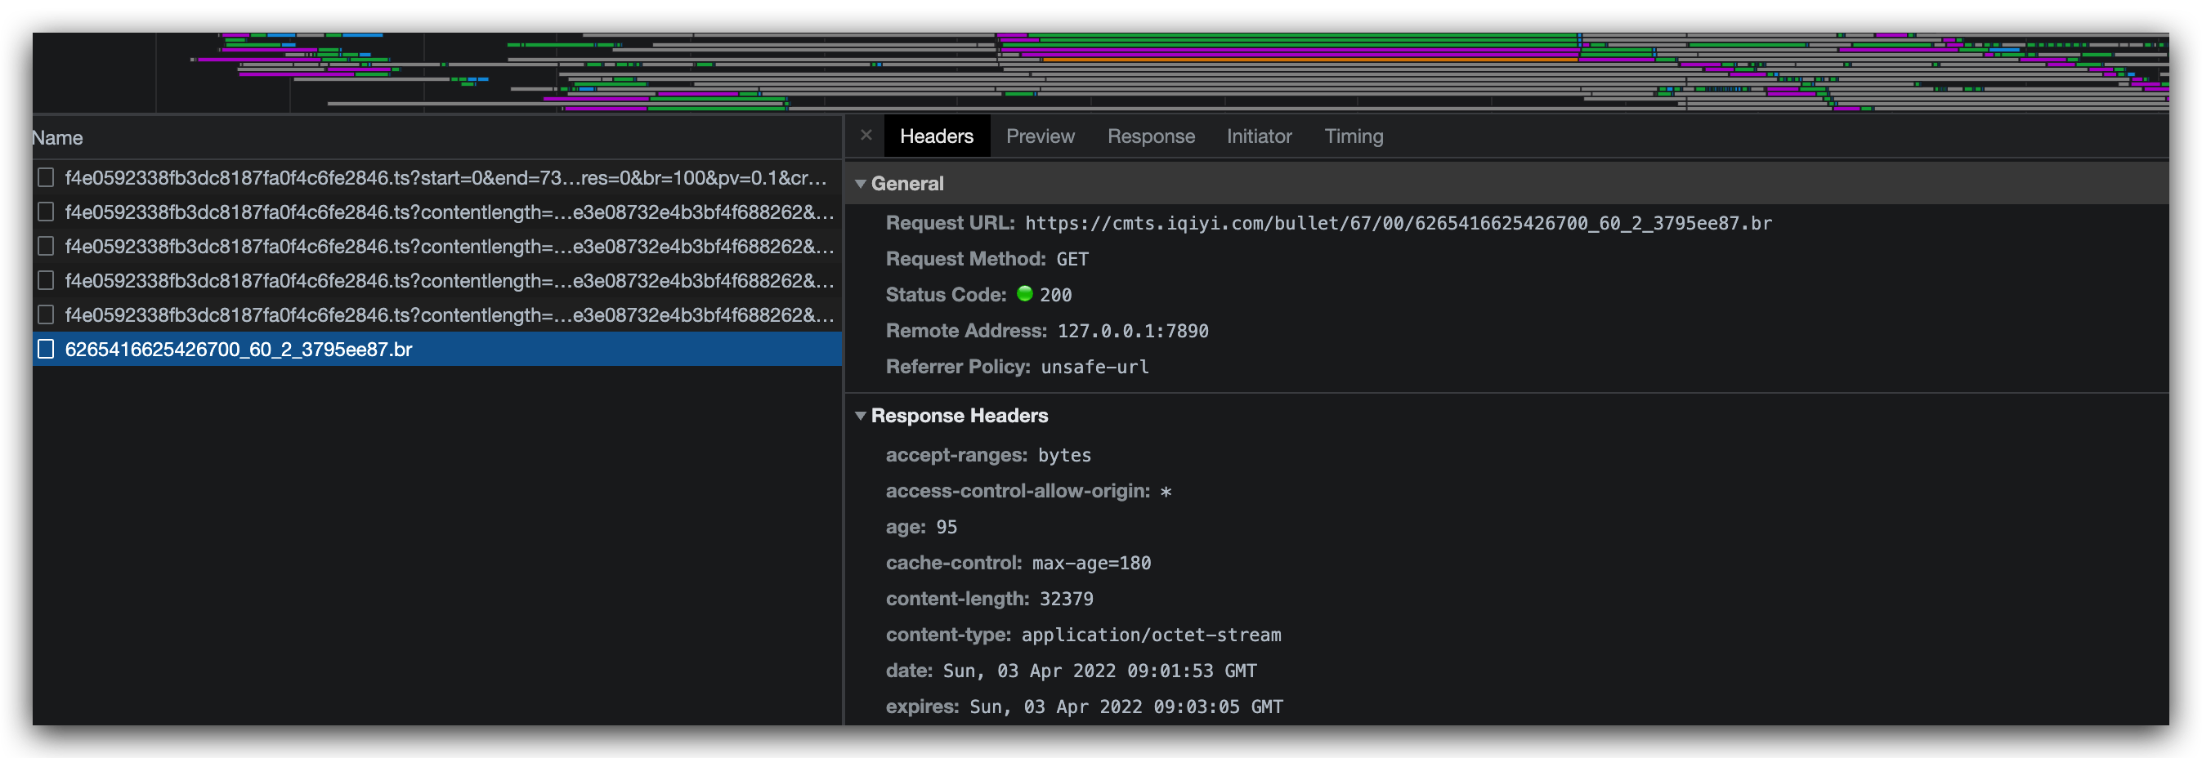This screenshot has width=2202, height=758.
Task: Select the 6265416625426700_60_2_3795ee87.br request
Action: 437,350
